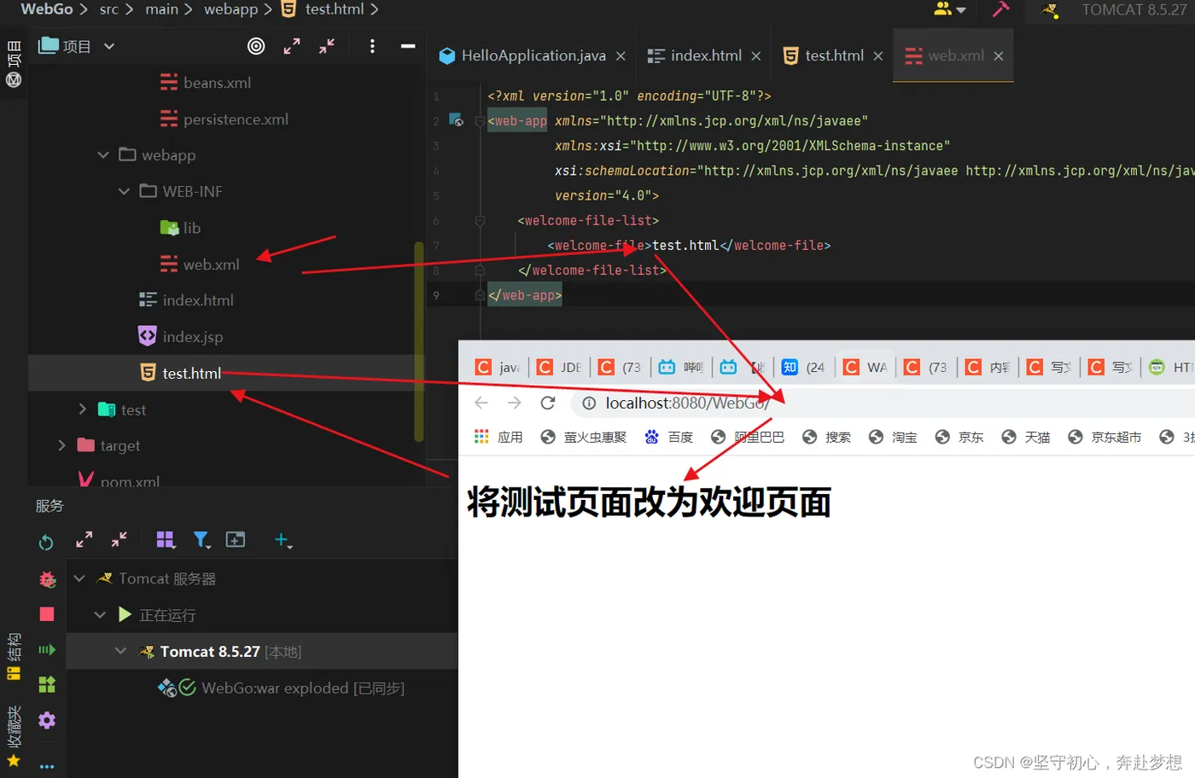Open the TOMCAT 8.5.27 run configuration selector
1195x778 pixels.
pyautogui.click(x=1114, y=9)
